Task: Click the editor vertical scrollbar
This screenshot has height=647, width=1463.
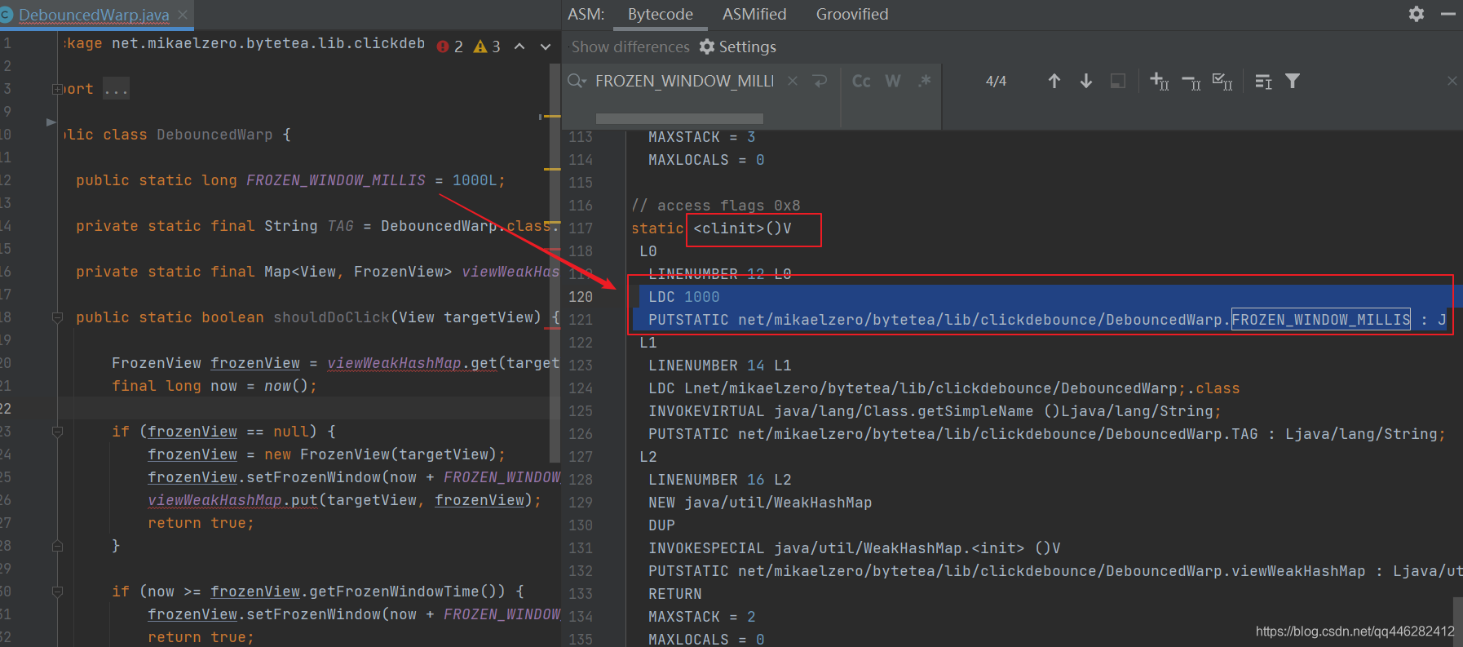Action: point(555,261)
